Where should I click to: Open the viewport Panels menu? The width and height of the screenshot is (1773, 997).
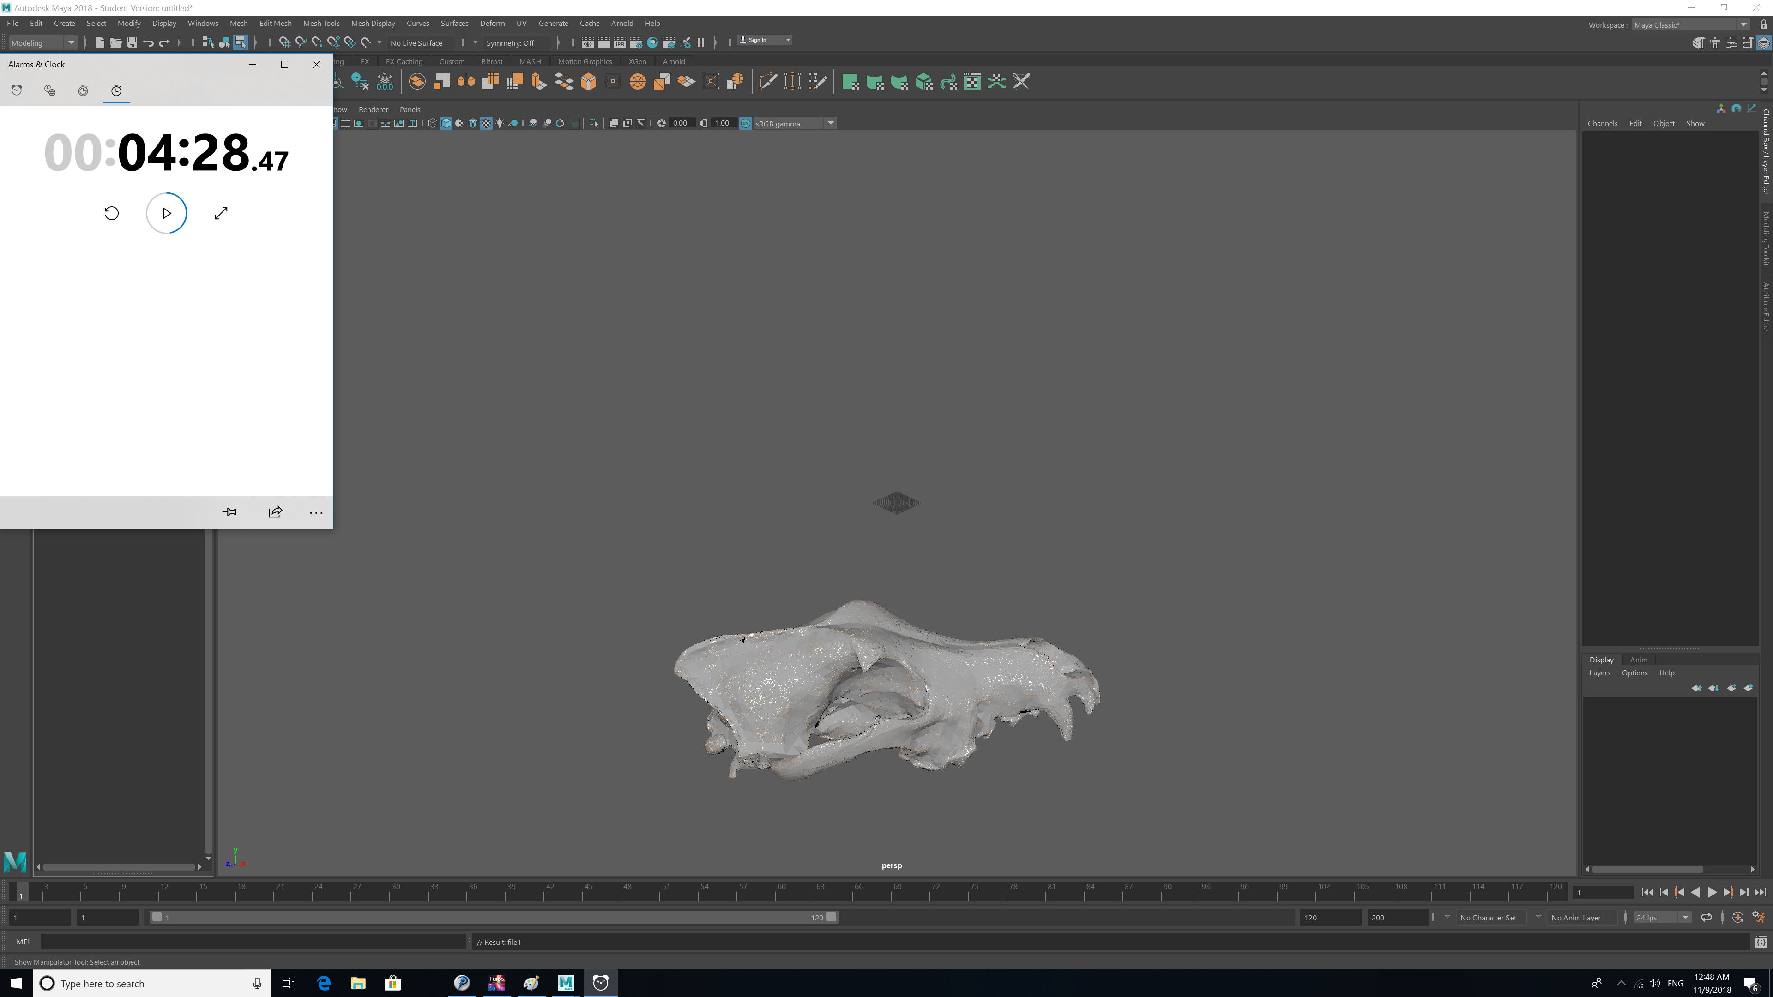(410, 109)
